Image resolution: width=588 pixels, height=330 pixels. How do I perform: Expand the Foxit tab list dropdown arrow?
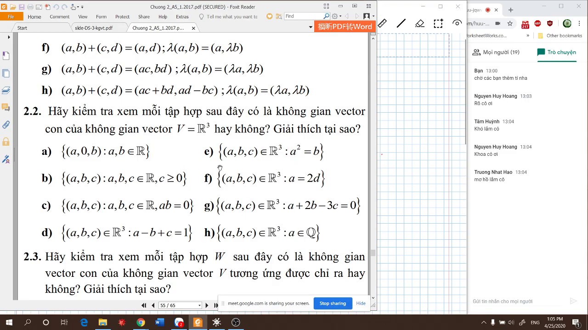(311, 27)
